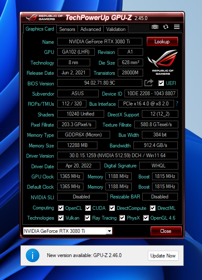Click the Shaders value 10240 Unified
The image size is (202, 280).
click(x=80, y=114)
